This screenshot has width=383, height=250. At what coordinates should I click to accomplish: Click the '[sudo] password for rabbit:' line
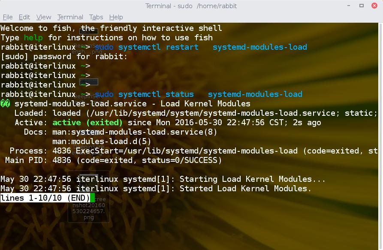click(64, 57)
